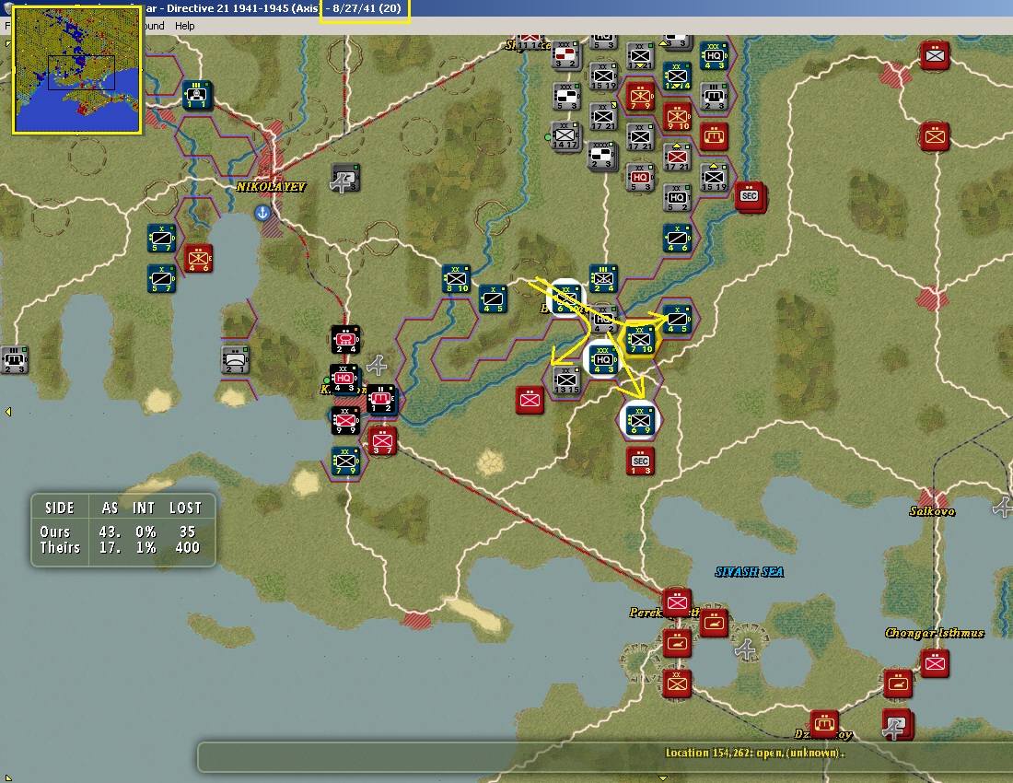
Task: Click the large red SEC stack by the river
Action: (750, 196)
